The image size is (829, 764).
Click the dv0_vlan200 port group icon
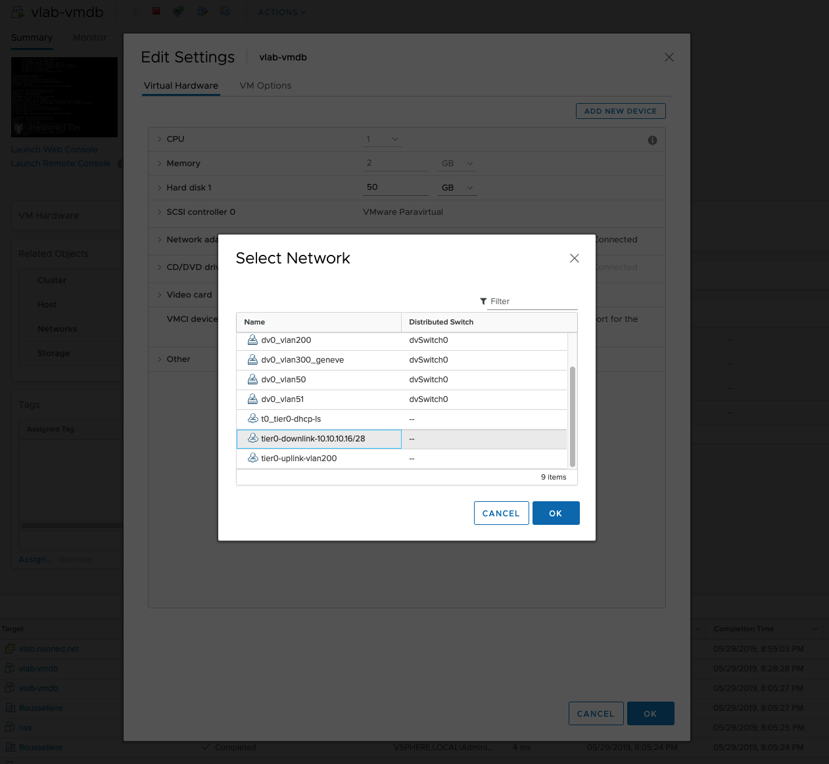(252, 340)
